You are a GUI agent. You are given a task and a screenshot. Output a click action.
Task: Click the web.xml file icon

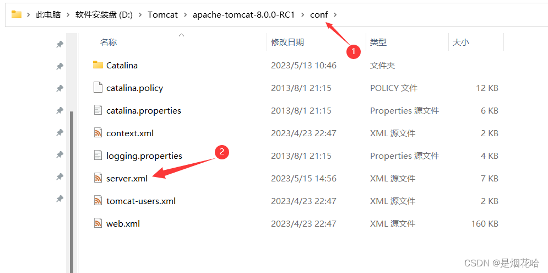[98, 223]
